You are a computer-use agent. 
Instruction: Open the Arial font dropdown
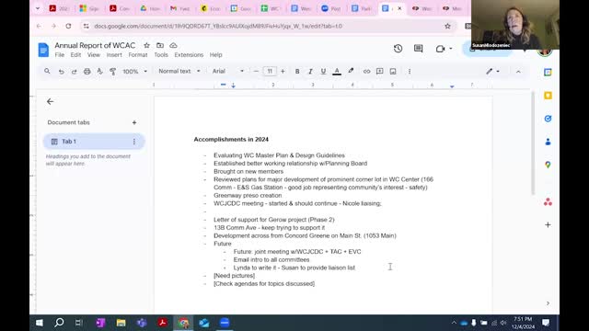point(228,71)
